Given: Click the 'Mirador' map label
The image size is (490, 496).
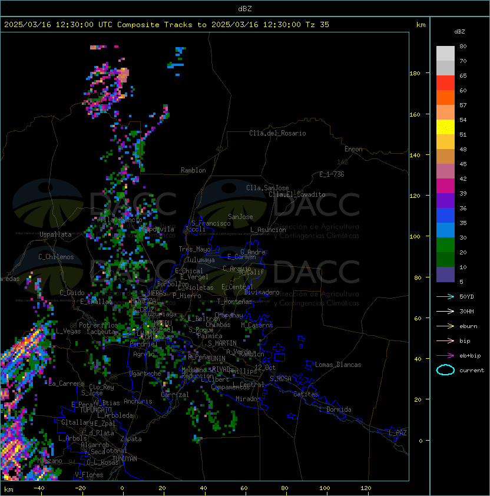Looking at the screenshot, I should tap(248, 399).
